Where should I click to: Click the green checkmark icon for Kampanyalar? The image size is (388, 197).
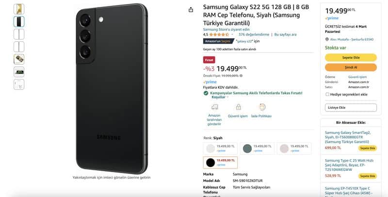tap(206, 93)
